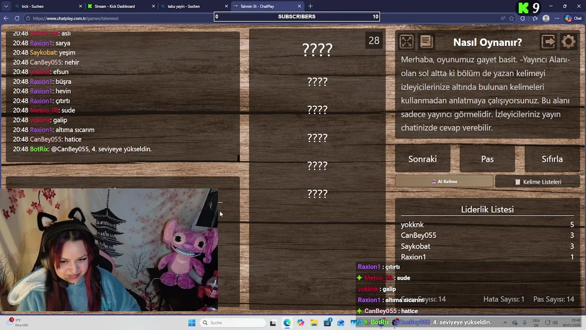
Task: Switch to the Kelime Listeleri tab
Action: (x=537, y=181)
